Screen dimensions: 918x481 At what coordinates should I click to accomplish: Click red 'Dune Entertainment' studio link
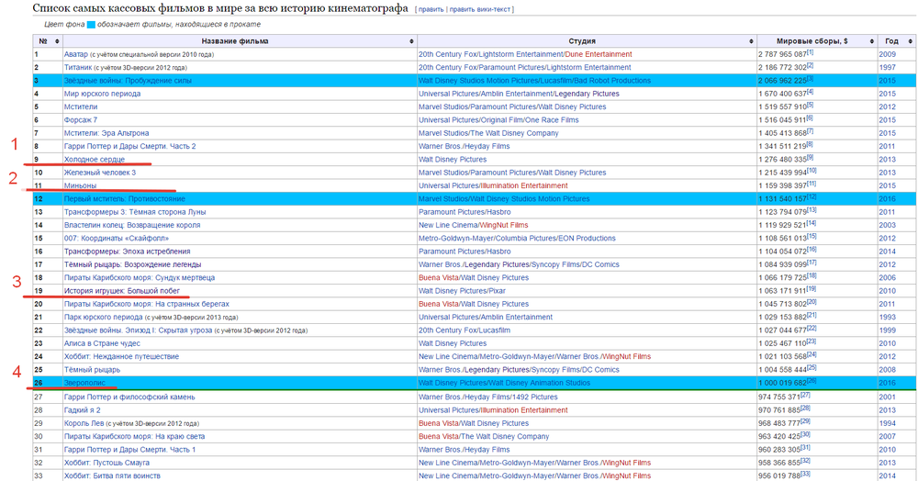click(599, 54)
